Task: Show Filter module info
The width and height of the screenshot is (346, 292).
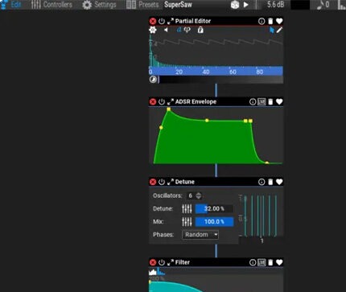Action: (x=253, y=262)
